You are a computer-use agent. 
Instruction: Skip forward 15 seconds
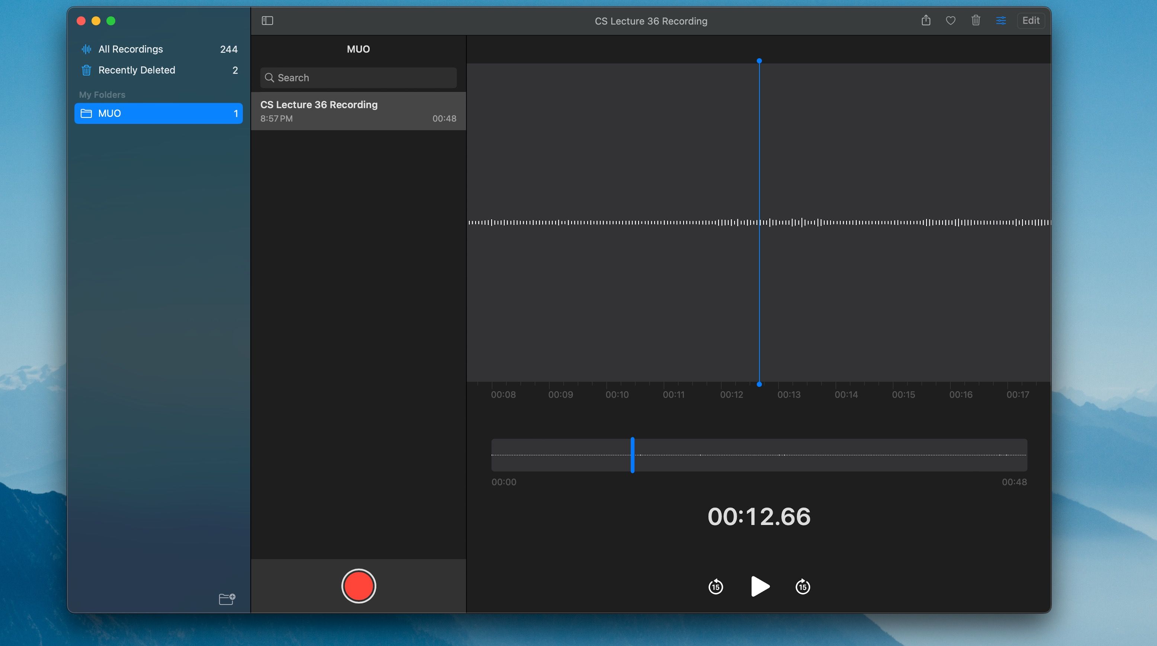(x=802, y=586)
